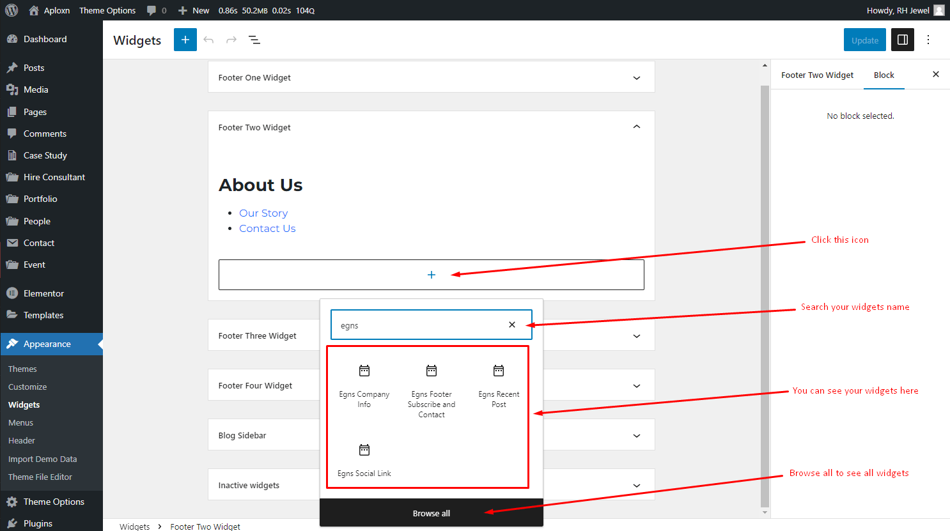The height and width of the screenshot is (531, 950).
Task: Open Theme Options in top admin bar
Action: coord(107,10)
